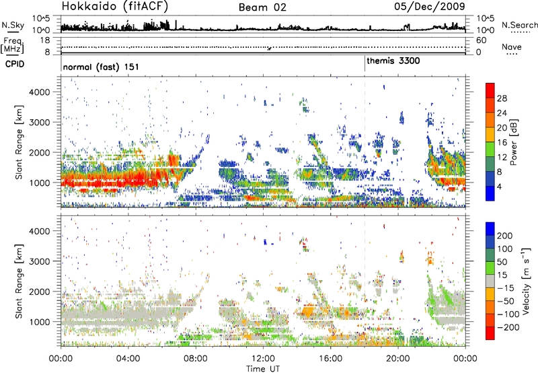Click the date '05/Dec/2009'

pyautogui.click(x=430, y=6)
